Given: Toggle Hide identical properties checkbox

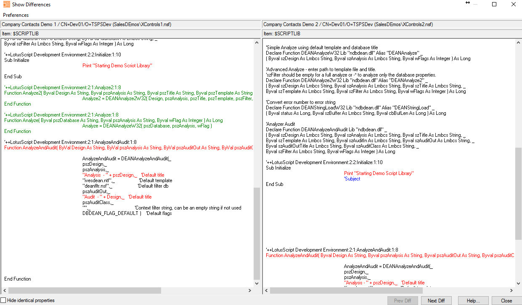Looking at the screenshot, I should click(4, 300).
